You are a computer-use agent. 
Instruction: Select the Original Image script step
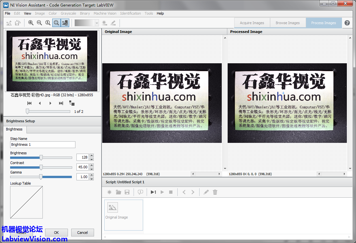pos(123,215)
